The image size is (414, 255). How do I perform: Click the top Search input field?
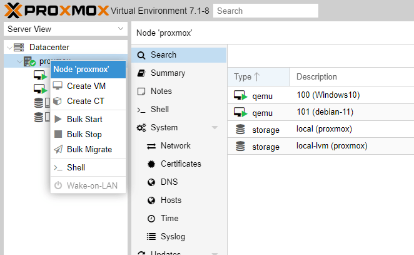pyautogui.click(x=265, y=11)
